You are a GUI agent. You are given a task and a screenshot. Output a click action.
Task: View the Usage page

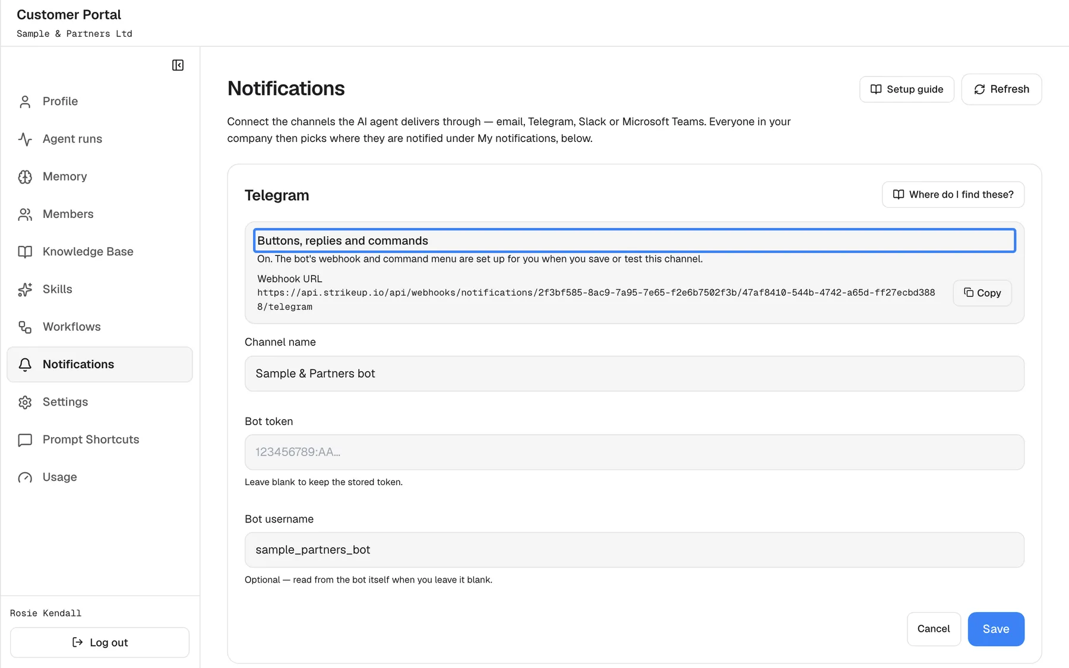coord(100,477)
